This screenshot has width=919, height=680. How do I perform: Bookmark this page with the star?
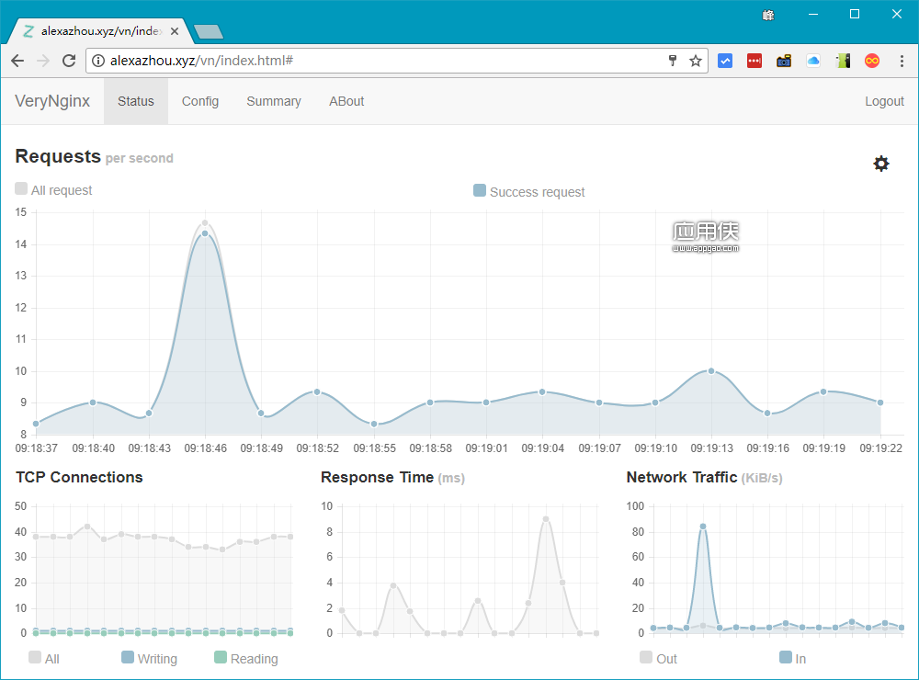coord(695,61)
